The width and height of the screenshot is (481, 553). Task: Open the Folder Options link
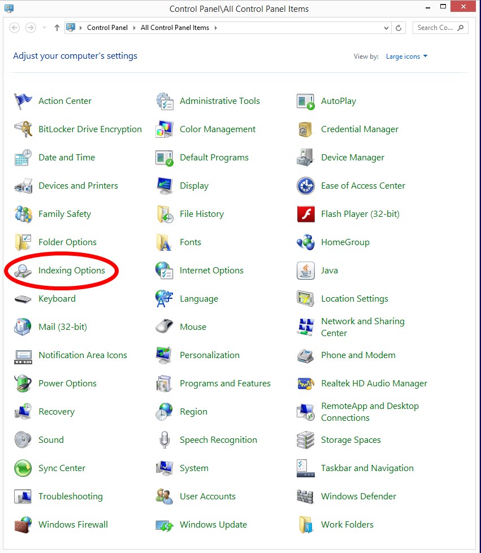(x=67, y=242)
